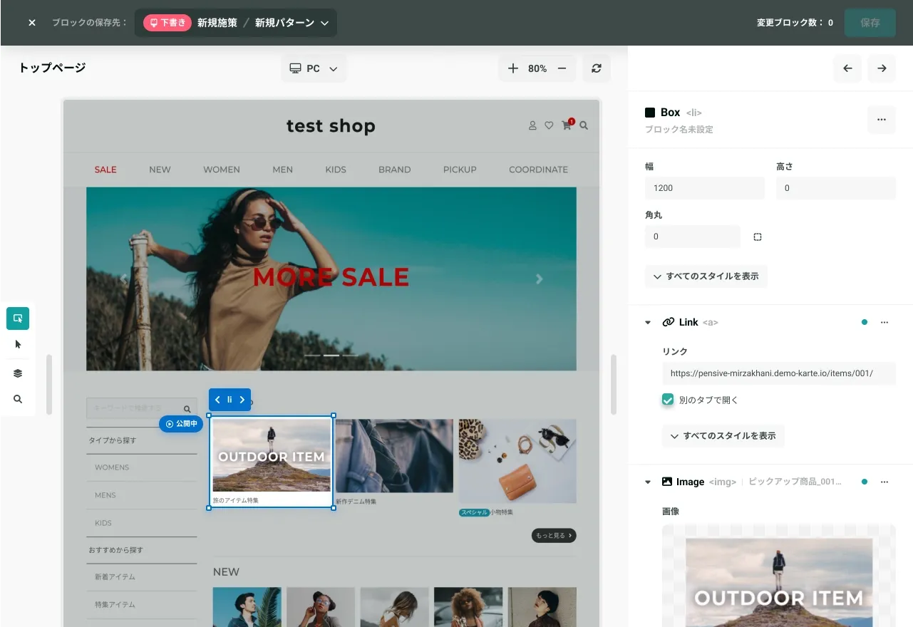Open the PC device dropdown
The image size is (913, 627).
coord(314,68)
